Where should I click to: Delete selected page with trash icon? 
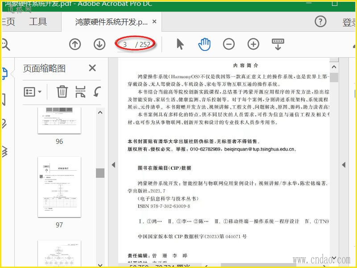[x=62, y=92]
